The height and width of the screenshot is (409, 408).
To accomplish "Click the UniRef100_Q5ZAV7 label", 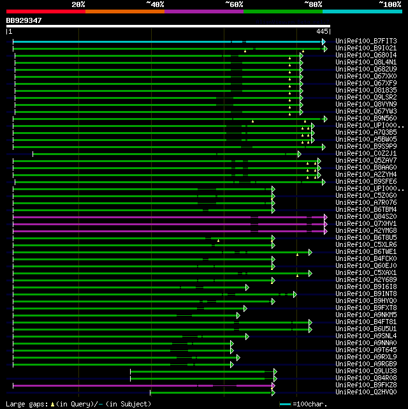I will click(366, 161).
